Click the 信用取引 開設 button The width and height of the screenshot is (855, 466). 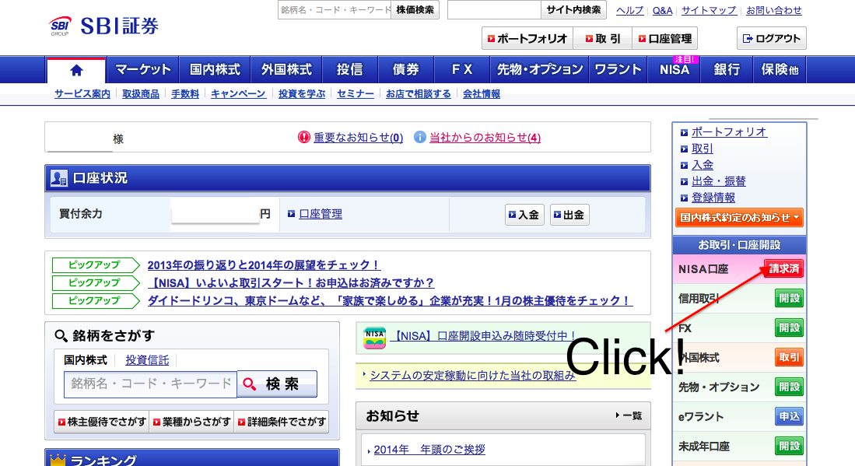click(789, 298)
